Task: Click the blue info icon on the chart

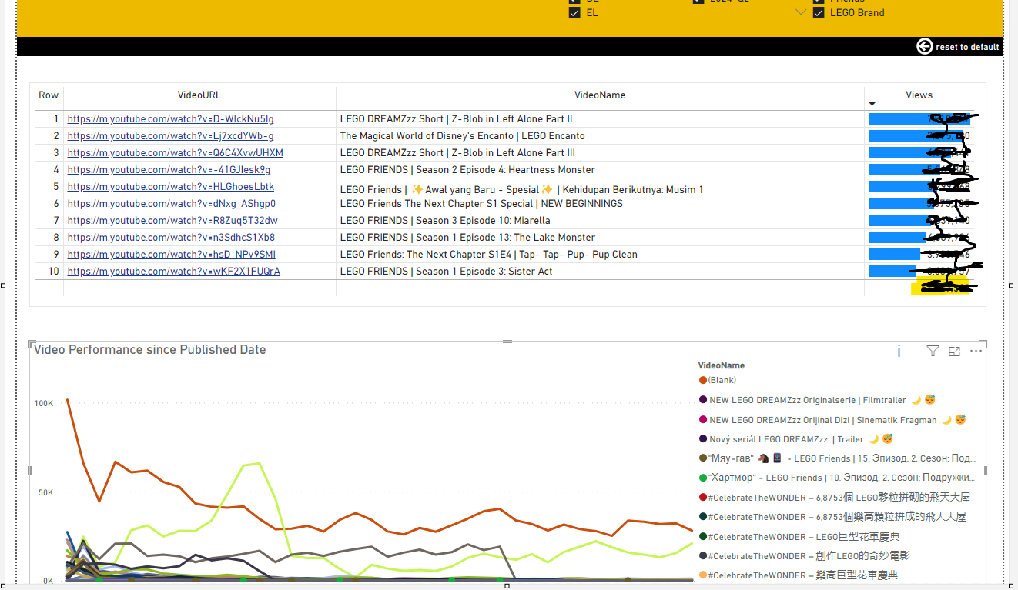Action: click(899, 351)
